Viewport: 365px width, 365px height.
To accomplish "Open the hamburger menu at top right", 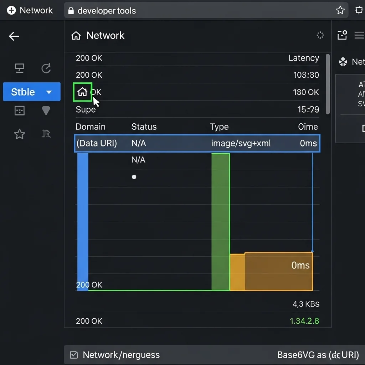I will click(359, 35).
